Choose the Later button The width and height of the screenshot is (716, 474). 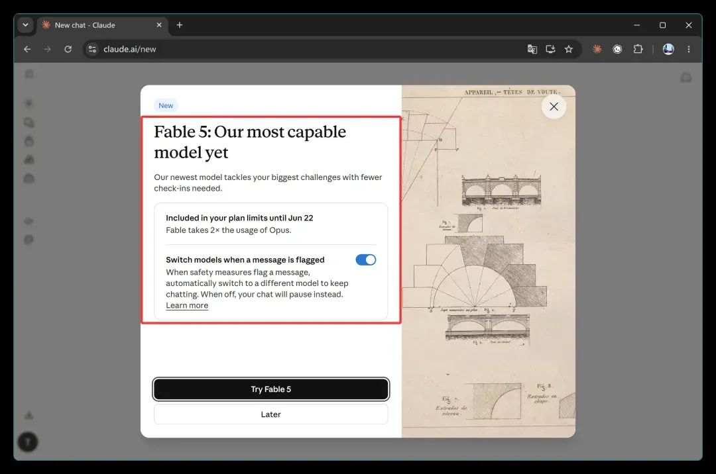coord(270,414)
